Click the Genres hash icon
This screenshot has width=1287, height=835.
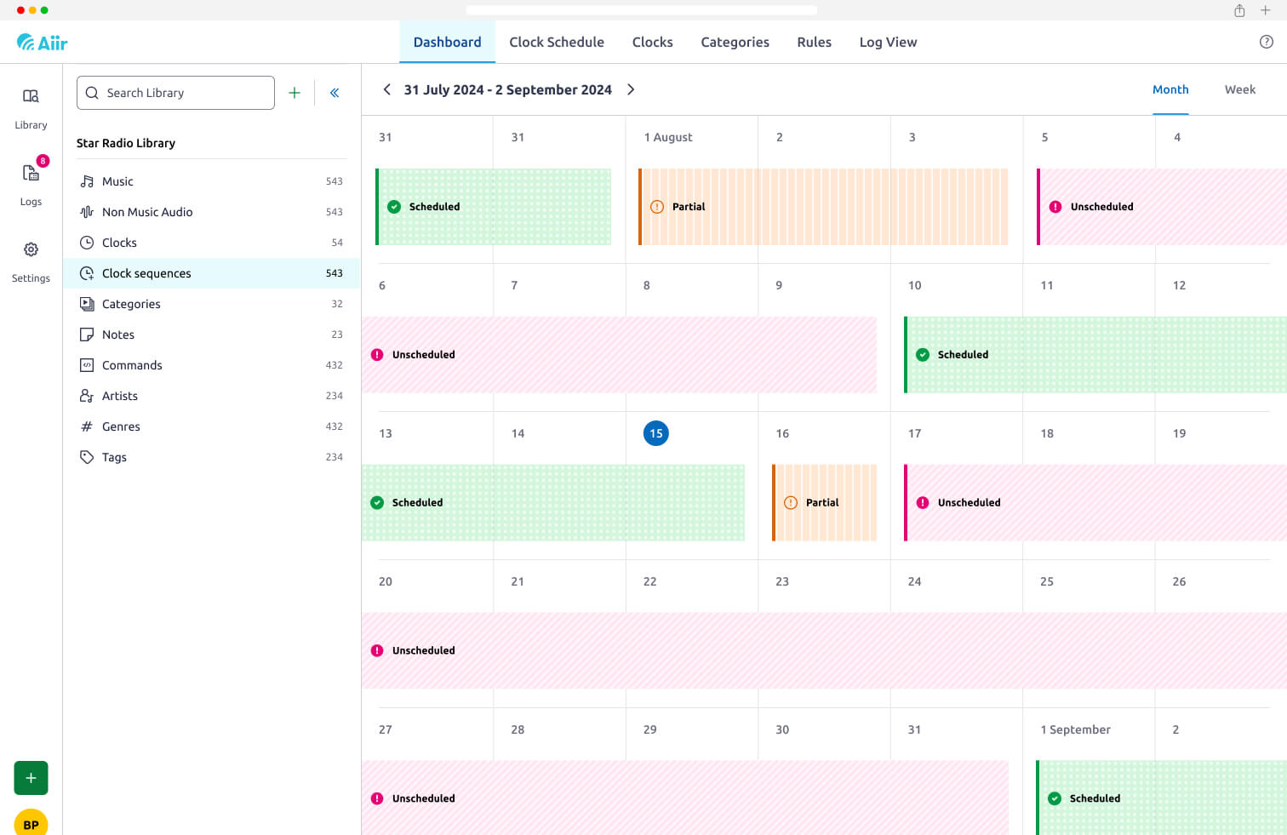coord(87,426)
